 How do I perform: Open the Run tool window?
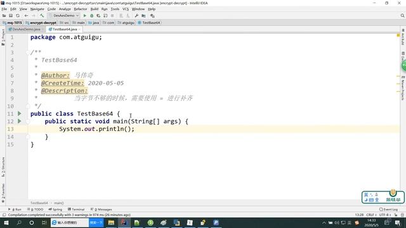15,210
